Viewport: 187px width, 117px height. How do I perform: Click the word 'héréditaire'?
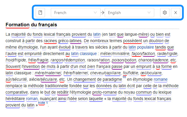click(15, 99)
